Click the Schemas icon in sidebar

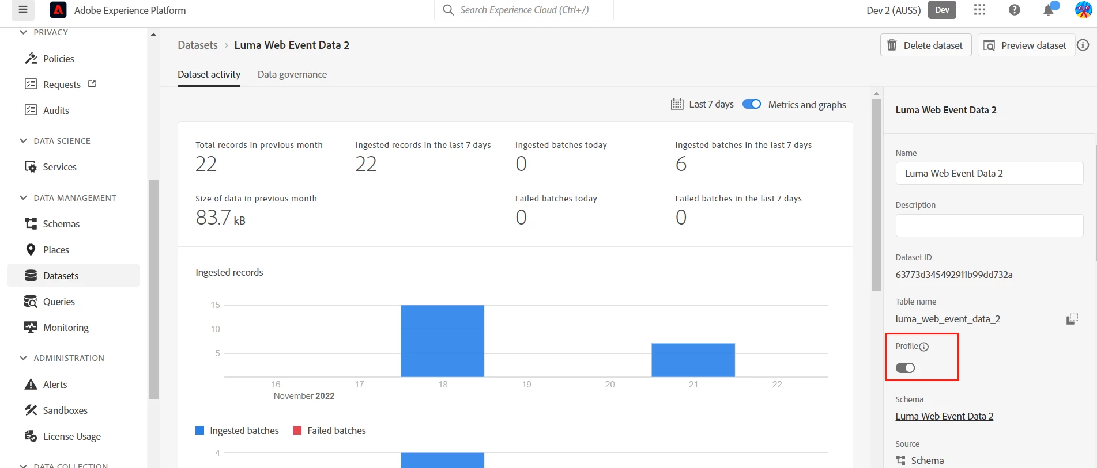31,224
